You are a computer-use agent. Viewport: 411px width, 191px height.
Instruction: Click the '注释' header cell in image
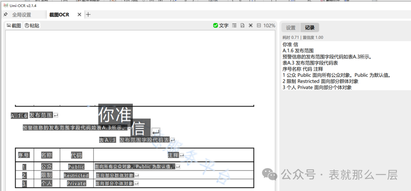(x=173, y=155)
